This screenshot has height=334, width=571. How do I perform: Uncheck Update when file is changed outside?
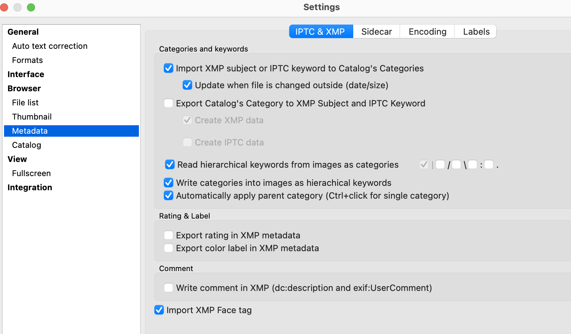click(x=187, y=85)
